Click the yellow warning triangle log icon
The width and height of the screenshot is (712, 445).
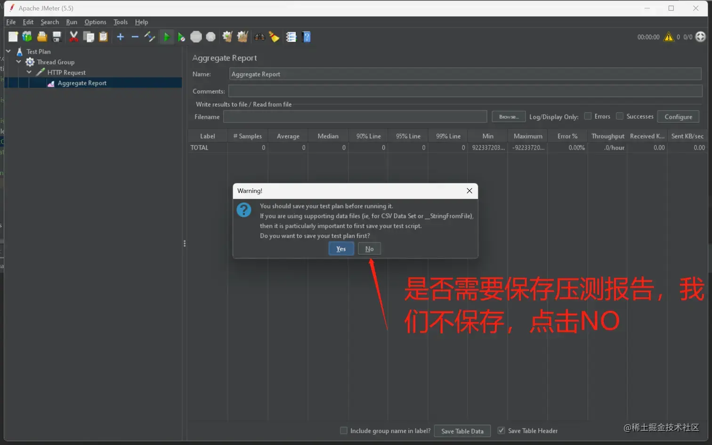coord(669,37)
